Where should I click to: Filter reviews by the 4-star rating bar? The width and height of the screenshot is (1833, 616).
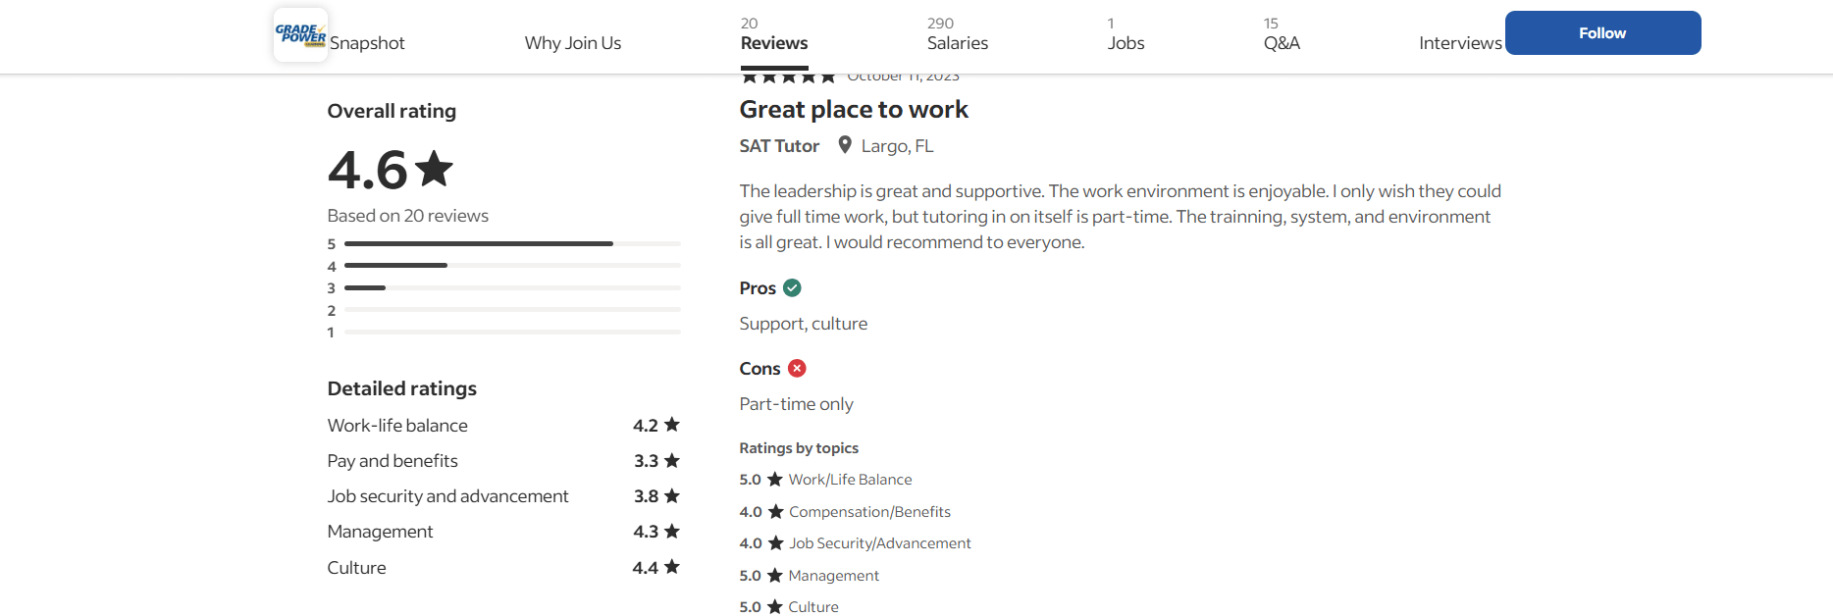(503, 266)
